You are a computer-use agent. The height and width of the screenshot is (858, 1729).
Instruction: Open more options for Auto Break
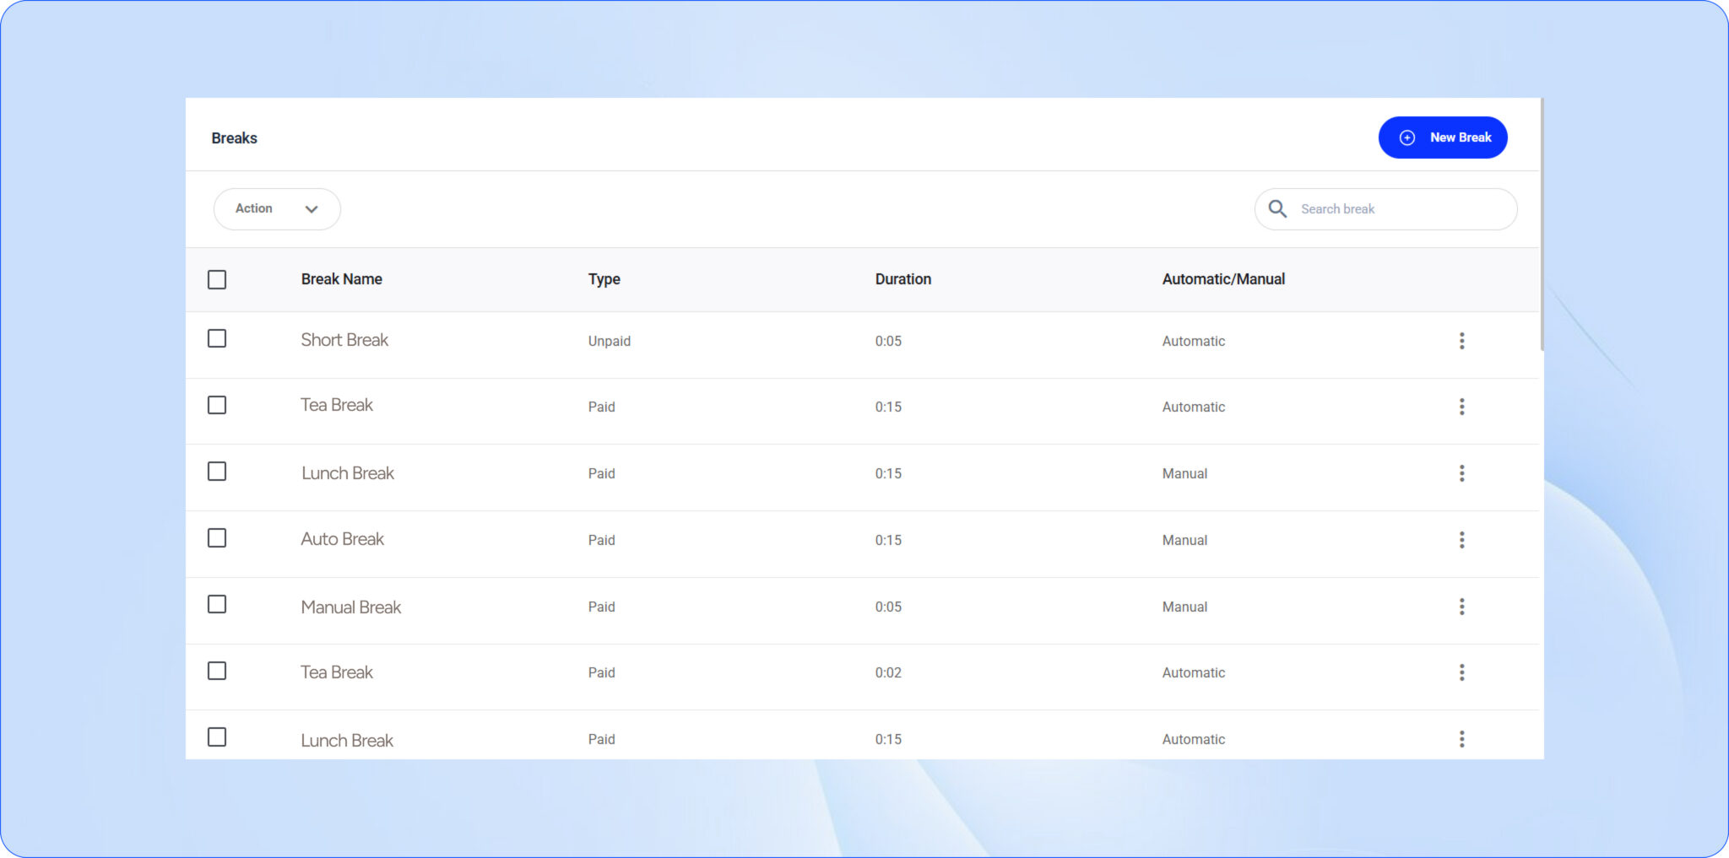1461,540
